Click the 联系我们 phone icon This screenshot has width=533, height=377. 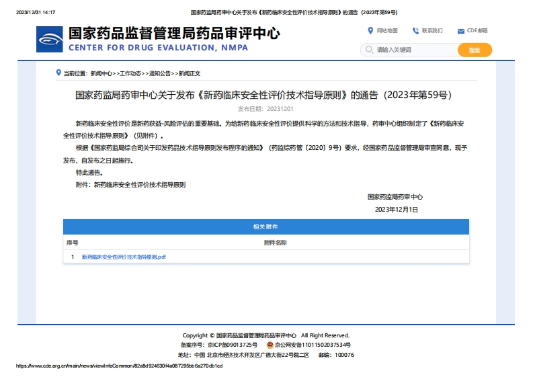coord(415,30)
